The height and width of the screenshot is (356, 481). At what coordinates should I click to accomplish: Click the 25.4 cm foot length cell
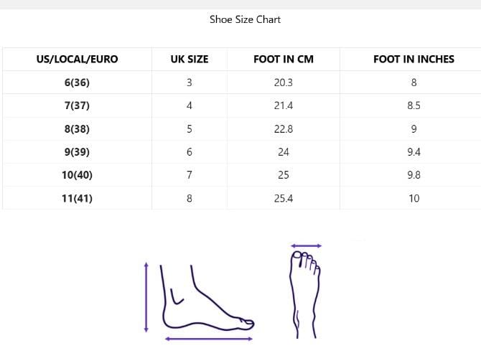[x=284, y=198]
